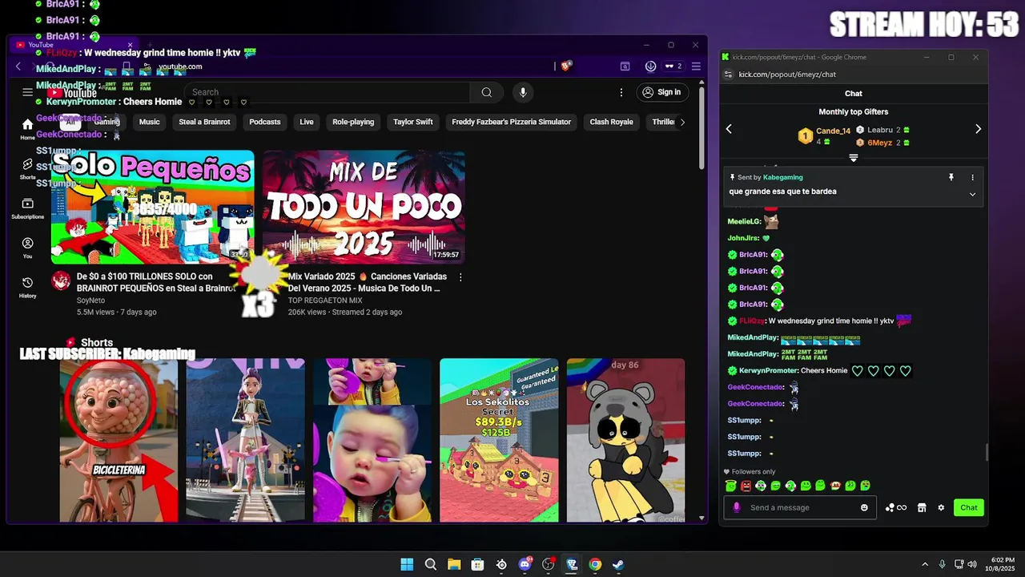Open Kabegaming's profile from pinned message
Screen dimensions: 1025x577
pyautogui.click(x=782, y=177)
